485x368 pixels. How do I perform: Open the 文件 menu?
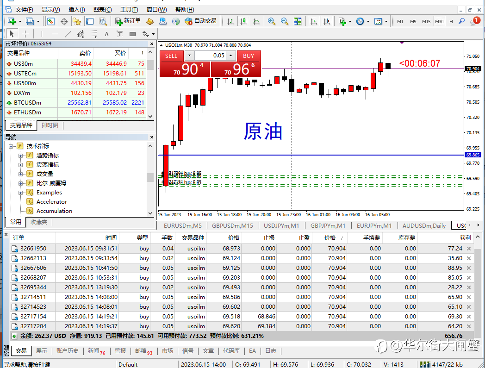point(24,10)
